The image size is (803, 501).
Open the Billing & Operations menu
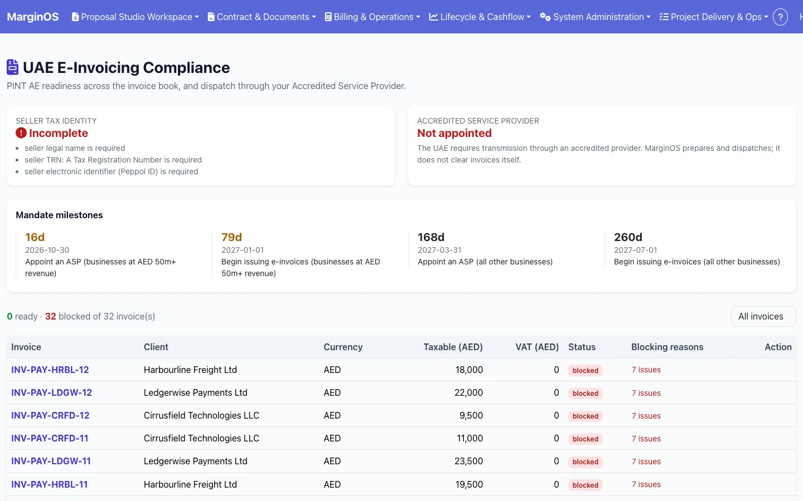pyautogui.click(x=373, y=17)
